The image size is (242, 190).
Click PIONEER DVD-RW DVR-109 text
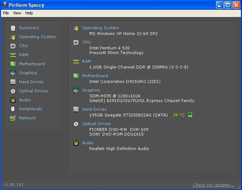click(119, 129)
